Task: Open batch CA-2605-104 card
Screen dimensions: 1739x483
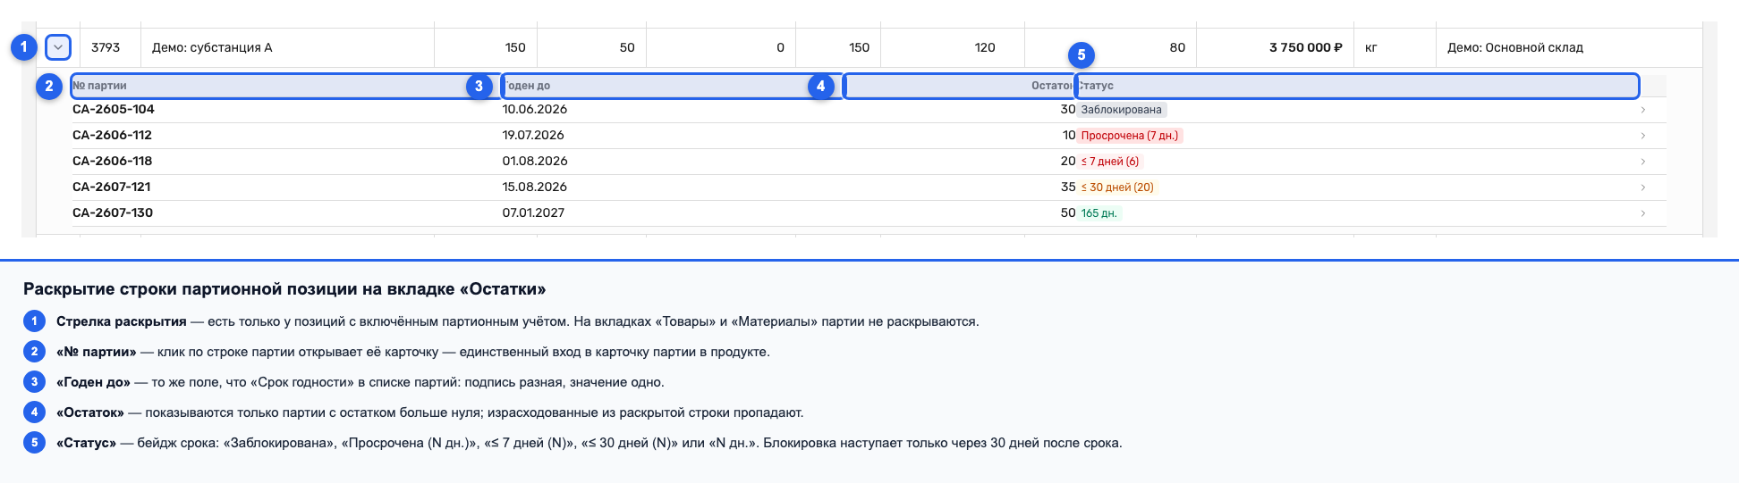Action: click(x=869, y=110)
